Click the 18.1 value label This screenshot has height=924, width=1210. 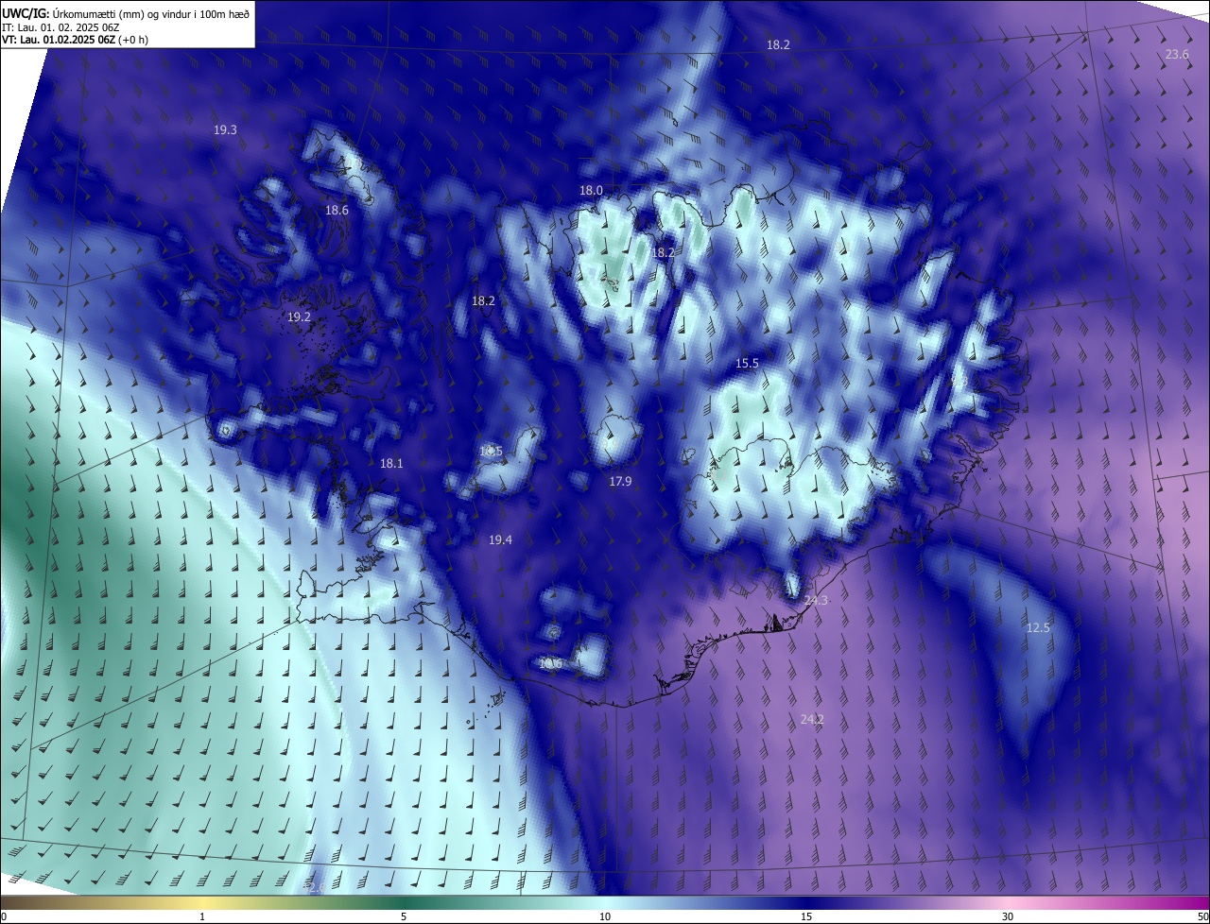(x=391, y=464)
